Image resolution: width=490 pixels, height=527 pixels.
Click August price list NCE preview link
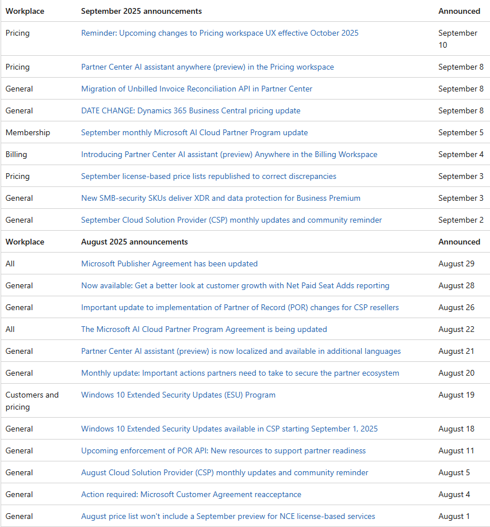tap(228, 517)
